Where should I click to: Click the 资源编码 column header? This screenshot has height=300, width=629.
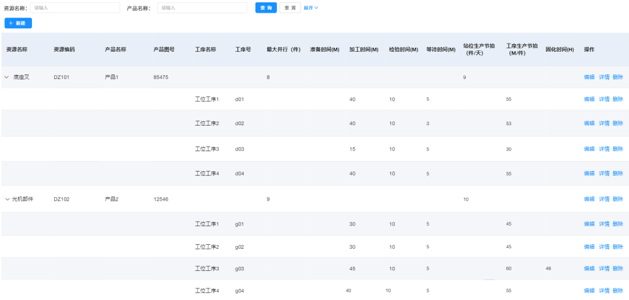(64, 49)
